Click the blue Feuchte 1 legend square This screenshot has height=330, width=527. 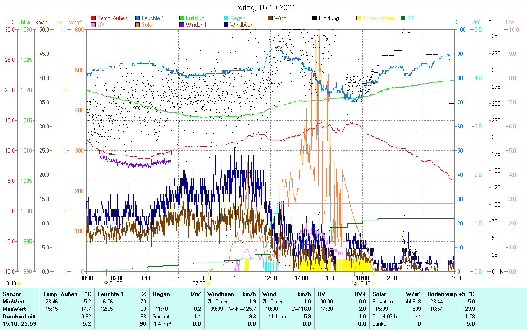point(138,19)
